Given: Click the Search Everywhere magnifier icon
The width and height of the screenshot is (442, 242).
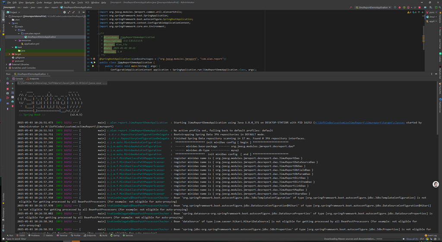Looking at the screenshot, I should 440,7.
